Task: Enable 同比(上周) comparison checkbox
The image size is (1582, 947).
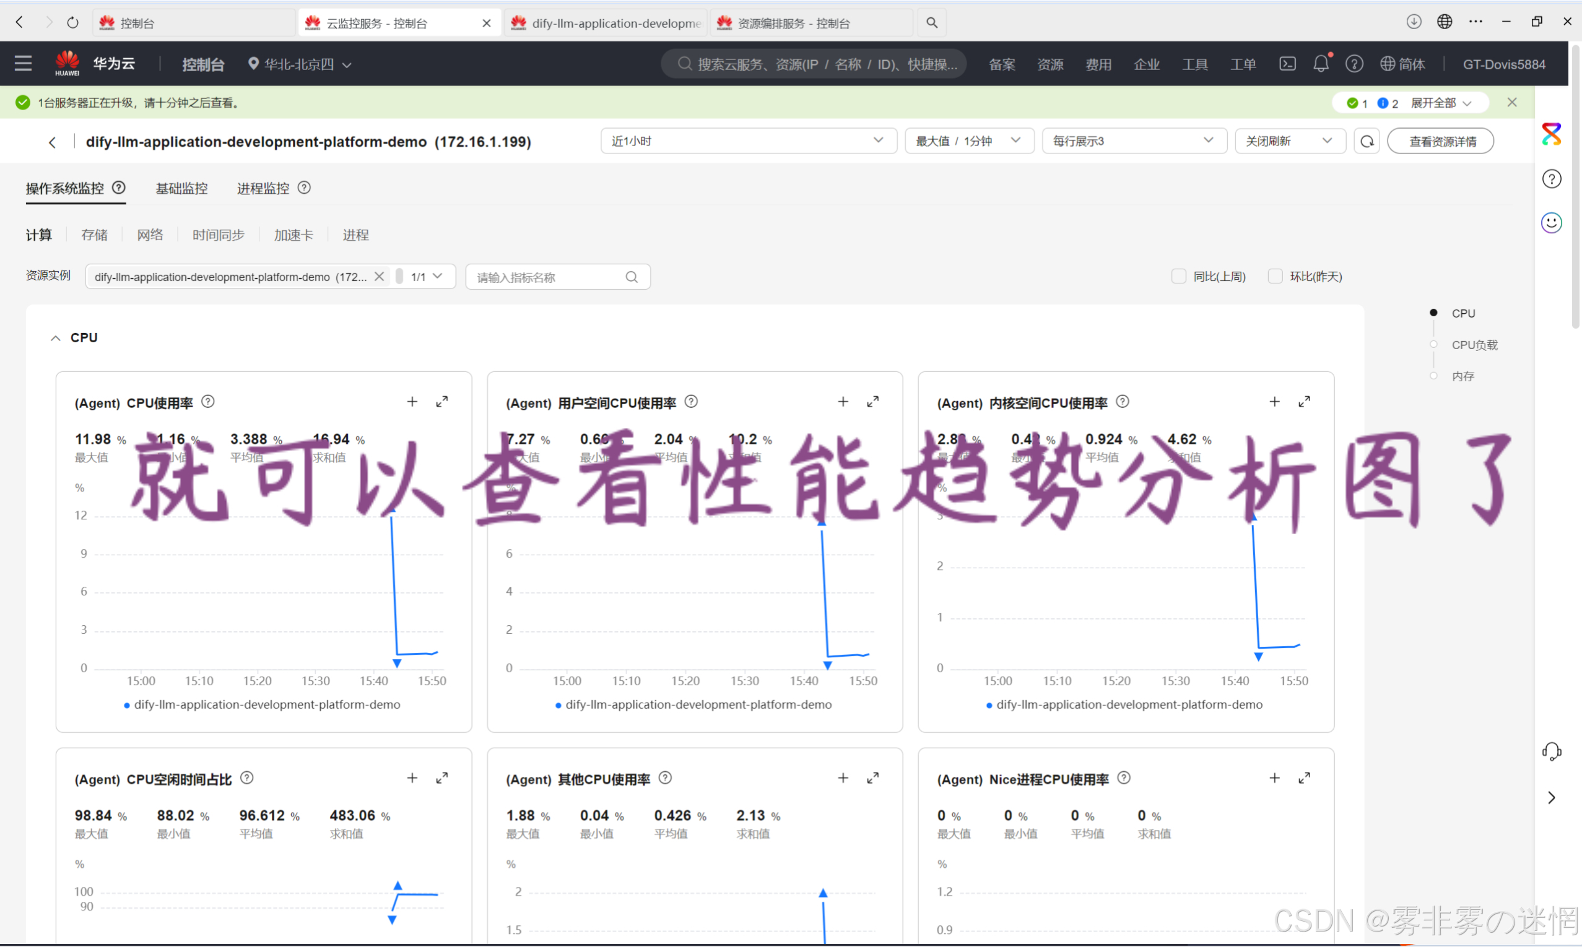Action: coord(1179,275)
